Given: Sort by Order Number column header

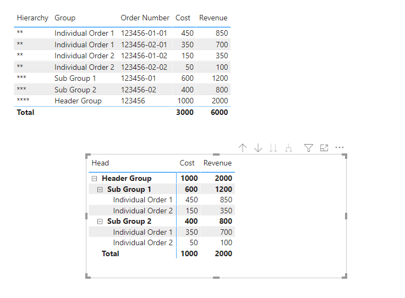Looking at the screenshot, I should point(145,18).
